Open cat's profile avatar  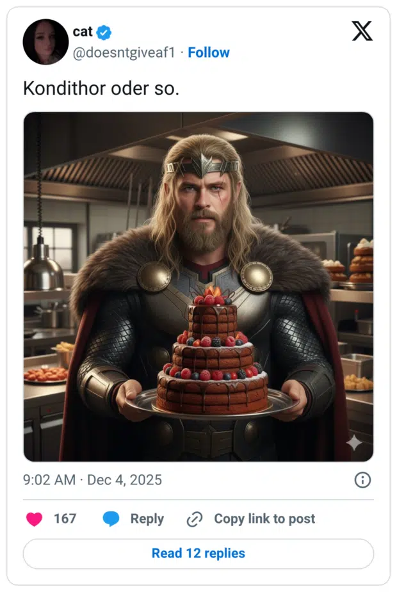click(x=45, y=42)
